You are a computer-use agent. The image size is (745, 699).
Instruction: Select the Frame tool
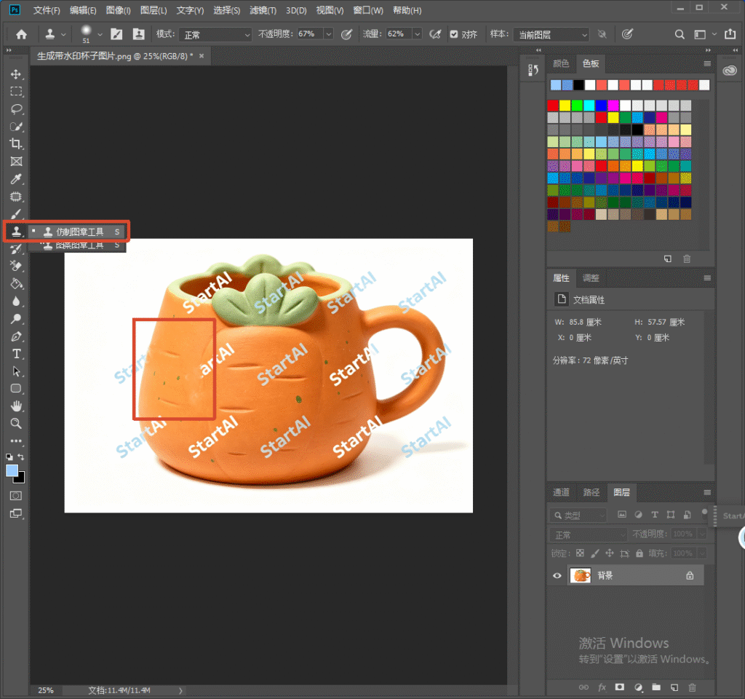click(x=16, y=162)
